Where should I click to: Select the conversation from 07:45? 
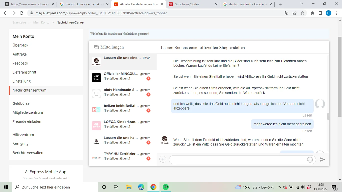click(123, 62)
